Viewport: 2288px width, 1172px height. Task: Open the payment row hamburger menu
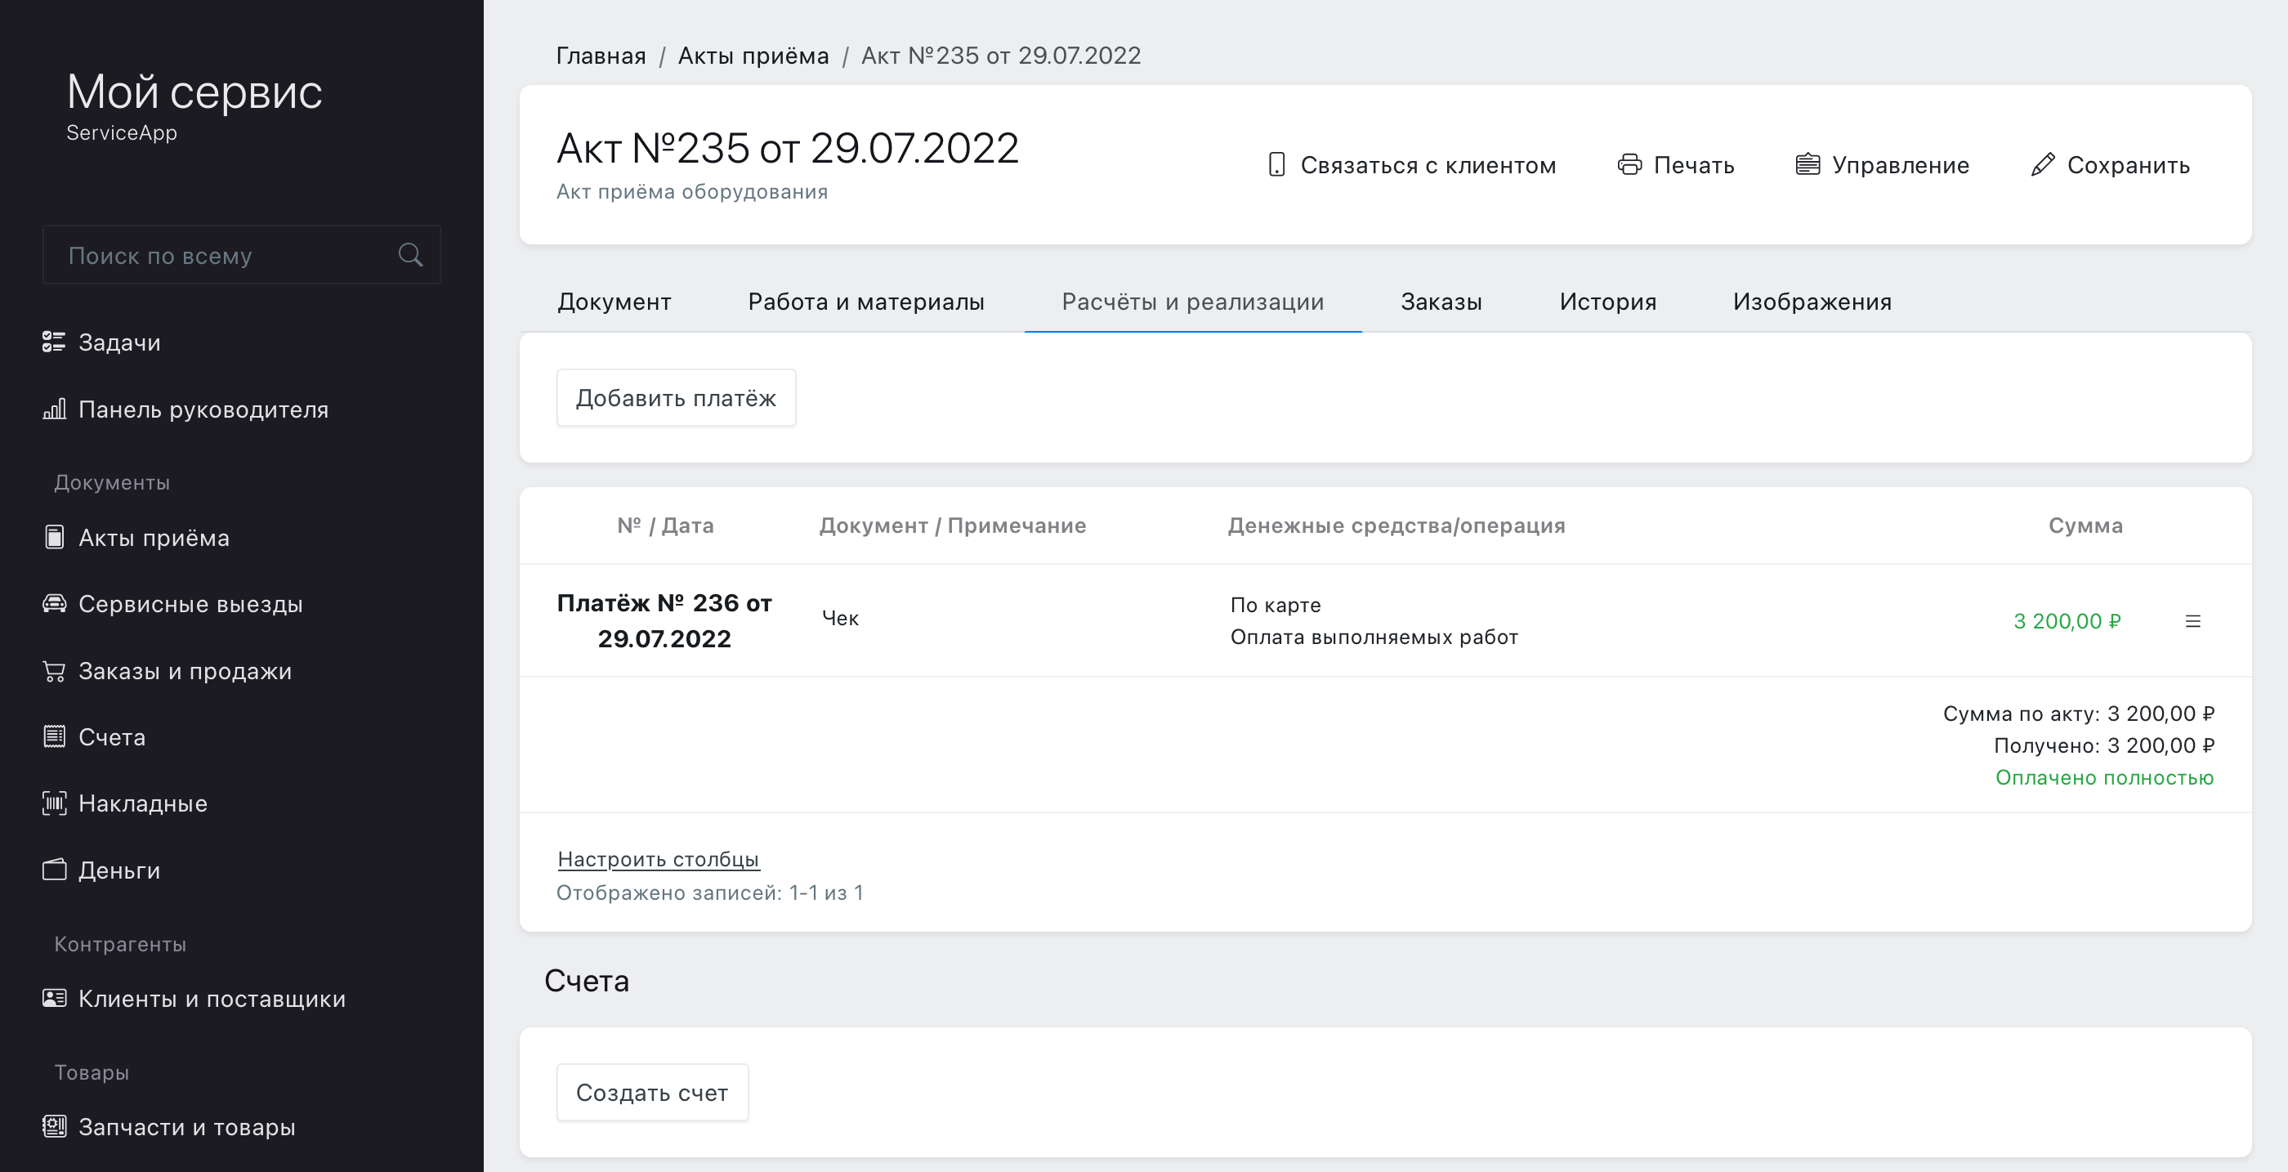click(x=2193, y=621)
